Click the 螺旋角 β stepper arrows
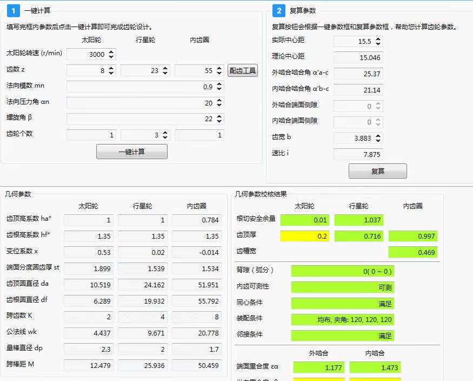Image resolution: width=473 pixels, height=381 pixels. click(x=219, y=119)
